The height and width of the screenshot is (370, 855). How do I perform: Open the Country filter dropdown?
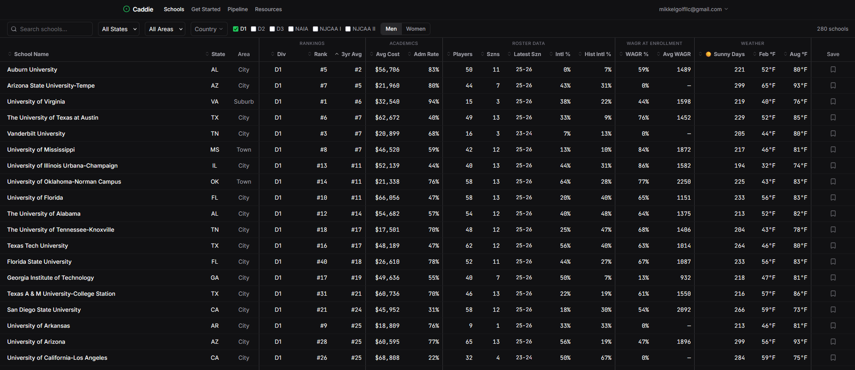tap(209, 29)
